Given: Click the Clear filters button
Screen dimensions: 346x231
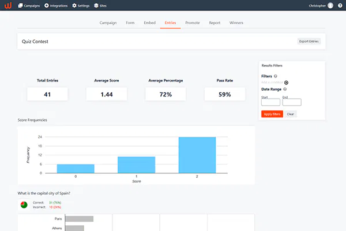Looking at the screenshot, I should [x=291, y=114].
